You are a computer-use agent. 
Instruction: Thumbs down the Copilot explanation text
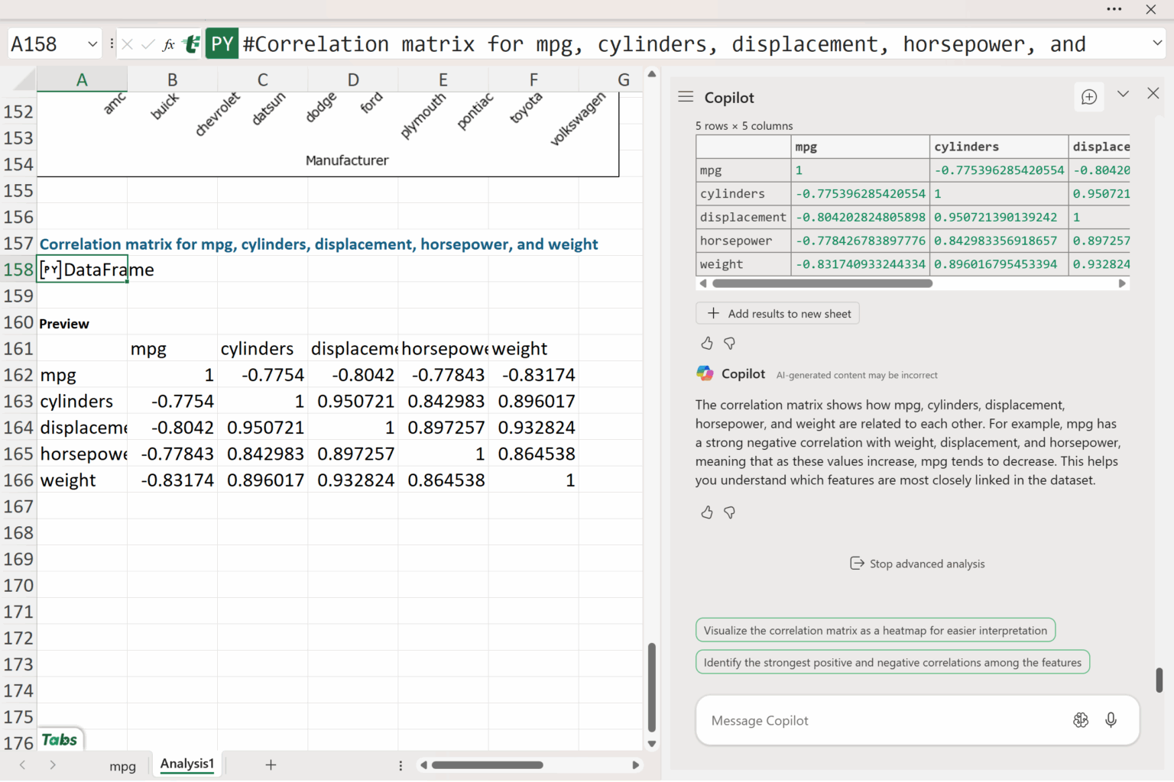tap(729, 512)
